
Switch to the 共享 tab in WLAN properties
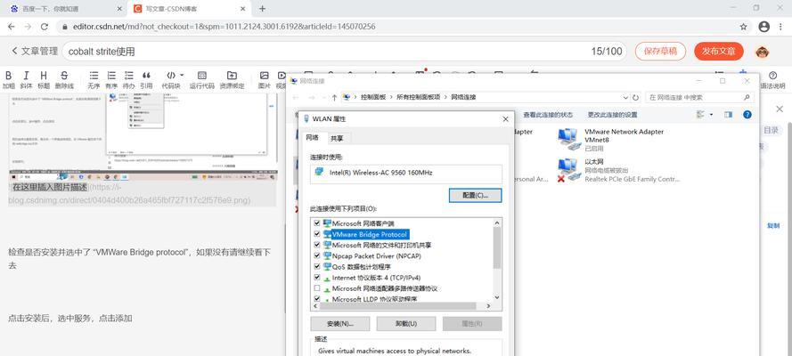[x=337, y=138]
